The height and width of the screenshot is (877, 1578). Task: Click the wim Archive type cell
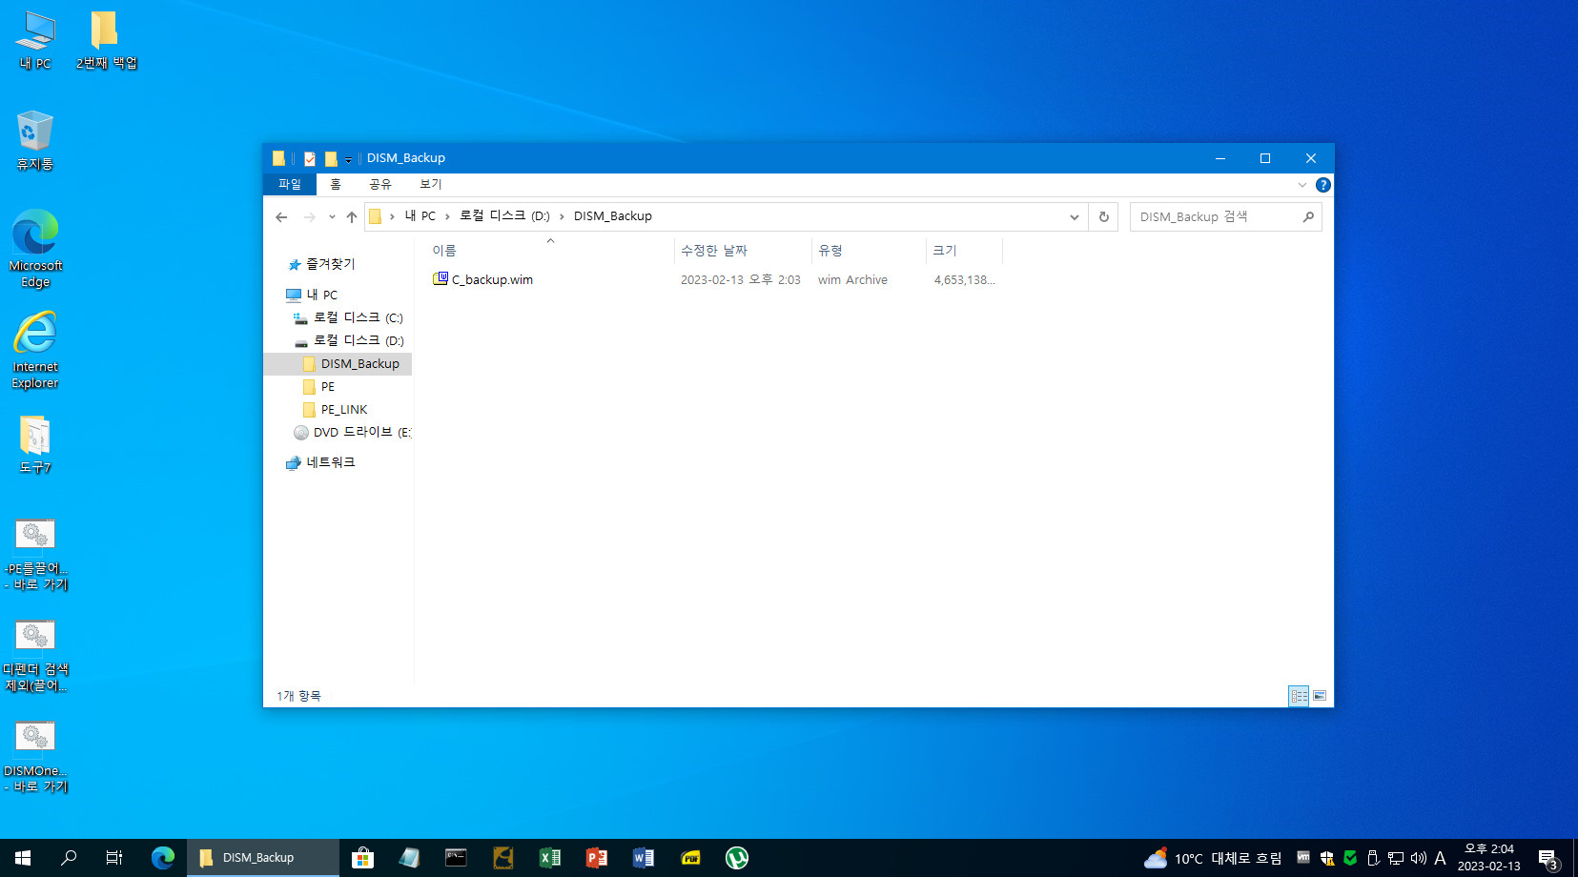[852, 280]
